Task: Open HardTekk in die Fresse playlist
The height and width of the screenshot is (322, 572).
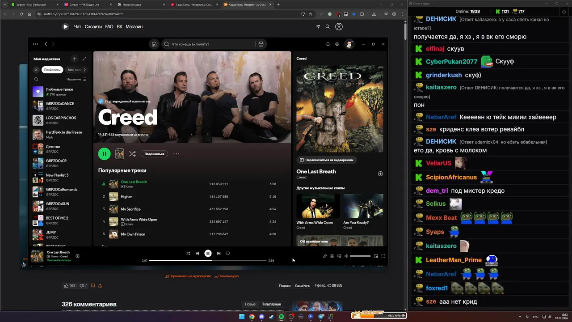Action: pyautogui.click(x=60, y=135)
